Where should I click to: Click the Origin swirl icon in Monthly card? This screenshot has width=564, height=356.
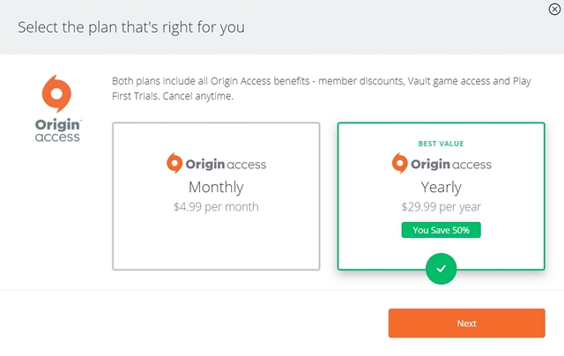174,163
